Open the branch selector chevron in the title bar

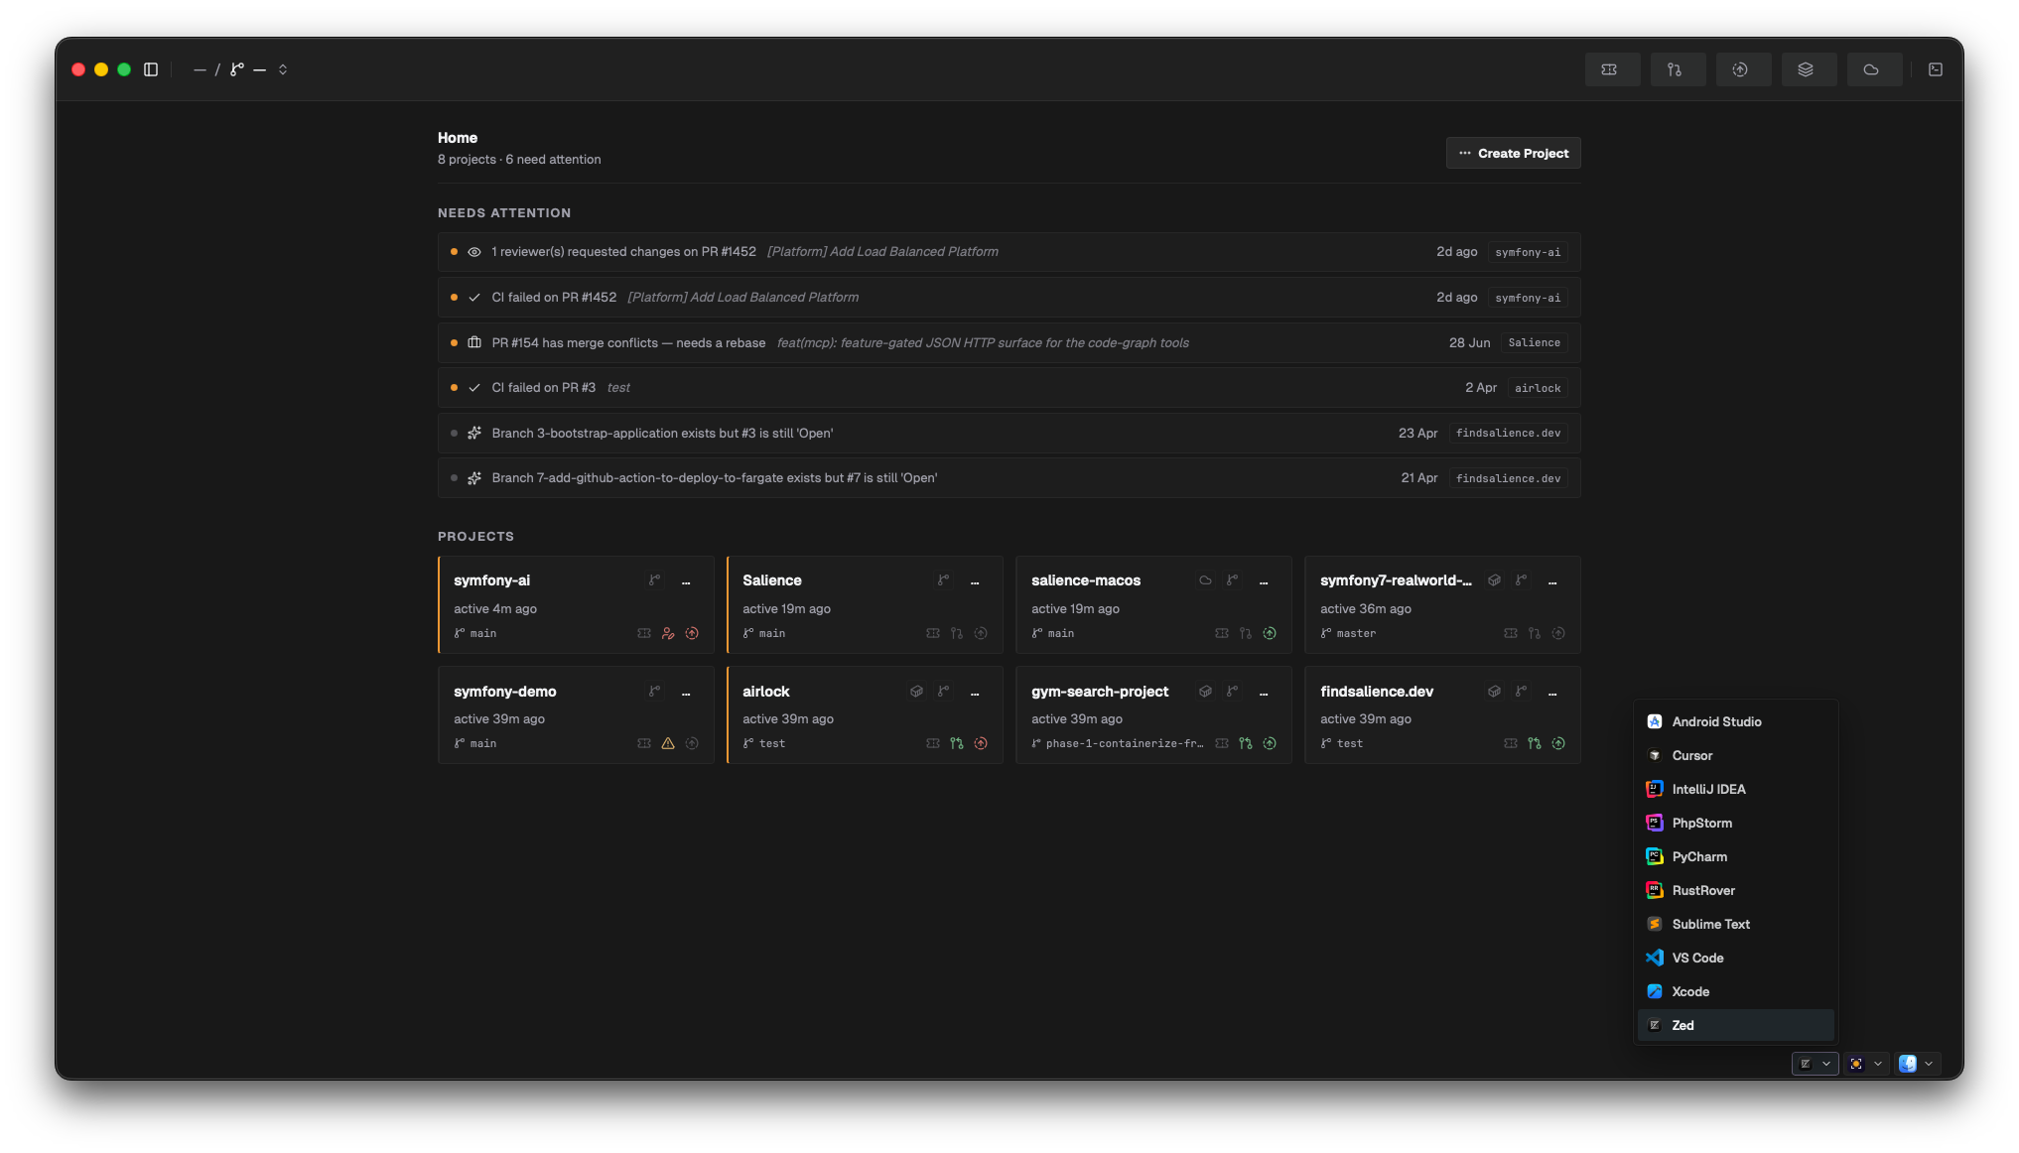[283, 69]
